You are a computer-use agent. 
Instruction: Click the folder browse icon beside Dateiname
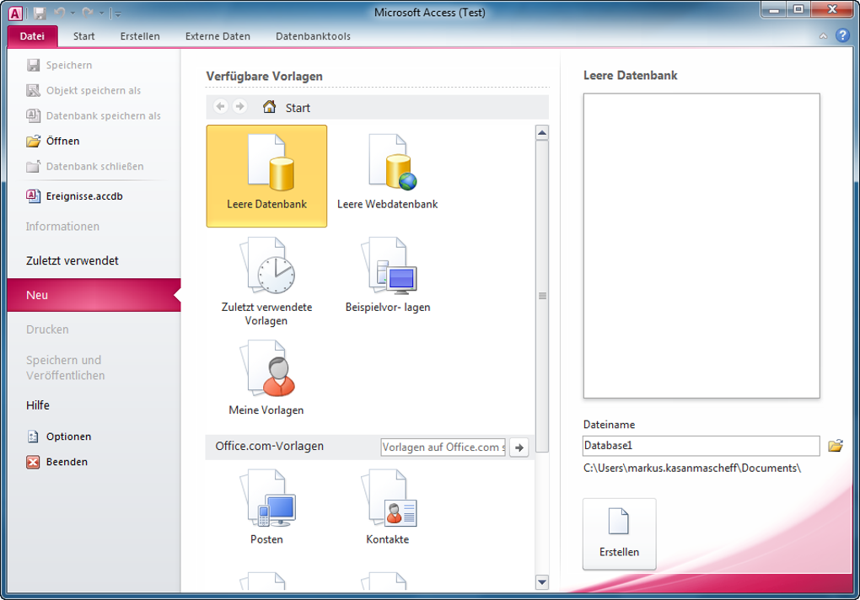point(836,446)
